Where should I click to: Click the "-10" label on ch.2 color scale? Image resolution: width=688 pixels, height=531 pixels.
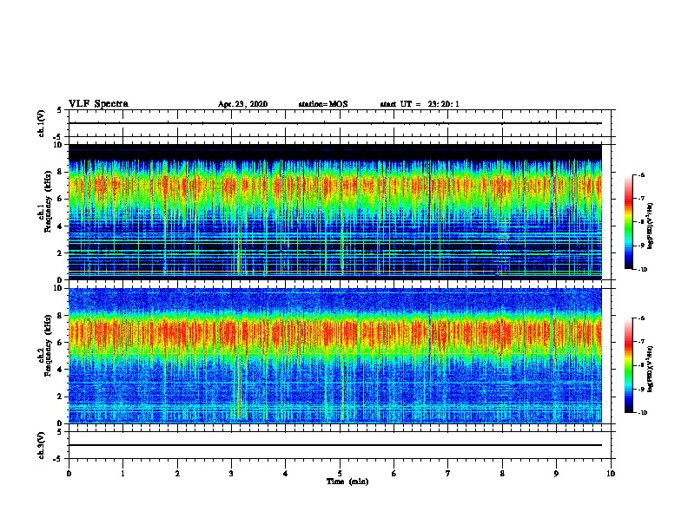pos(642,413)
